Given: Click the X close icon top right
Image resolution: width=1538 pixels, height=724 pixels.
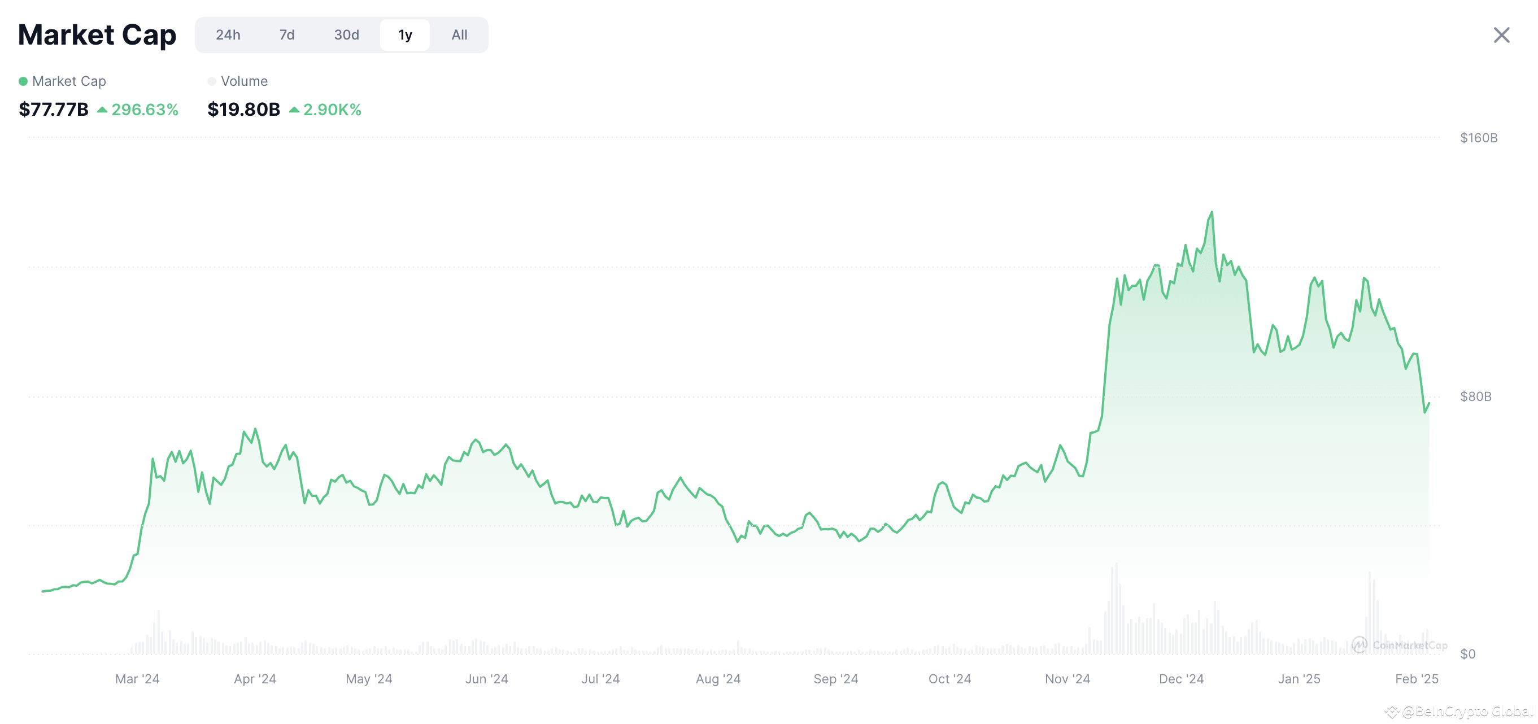Looking at the screenshot, I should [x=1502, y=35].
